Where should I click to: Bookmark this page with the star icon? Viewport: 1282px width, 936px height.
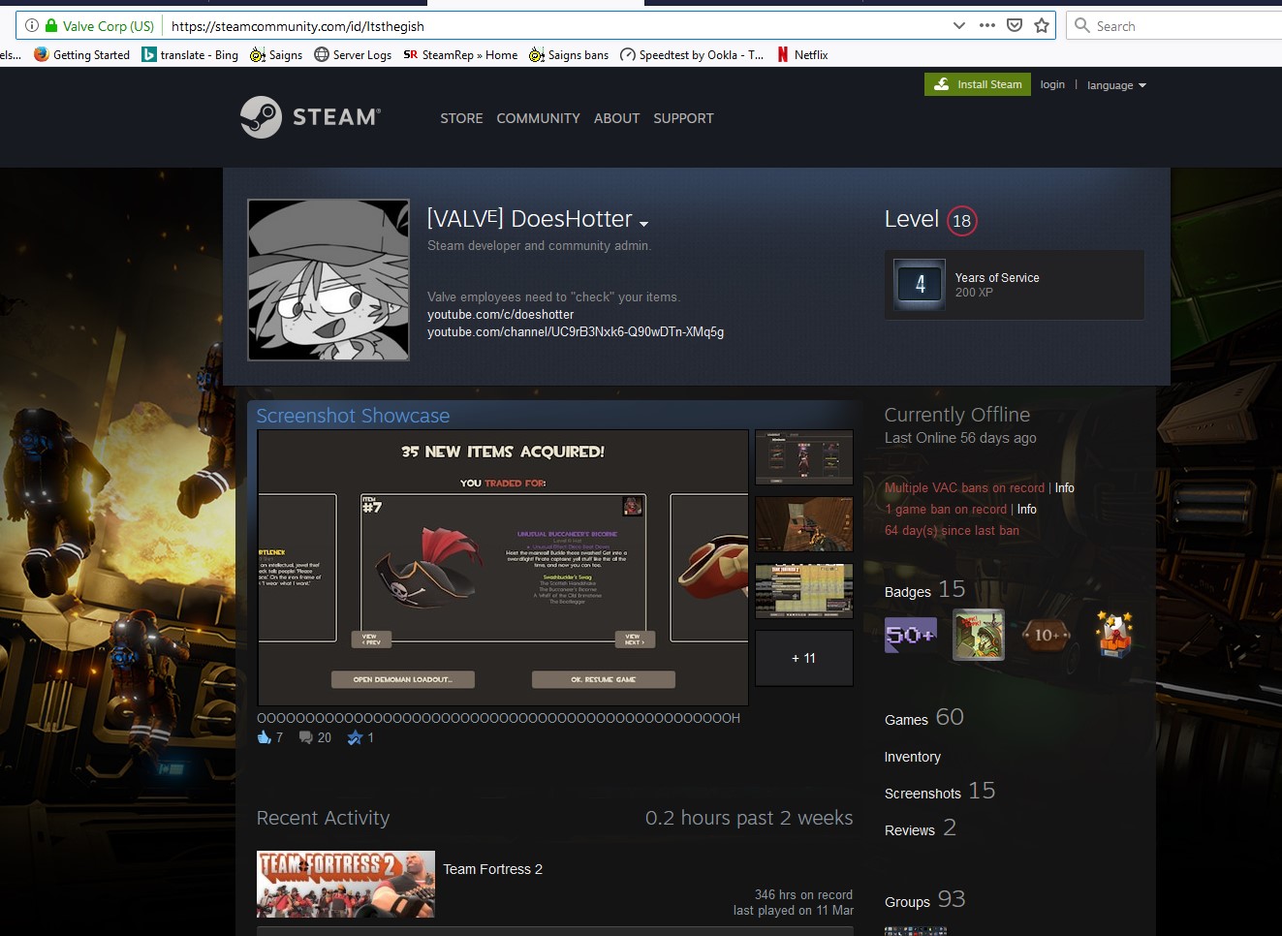tap(1042, 25)
